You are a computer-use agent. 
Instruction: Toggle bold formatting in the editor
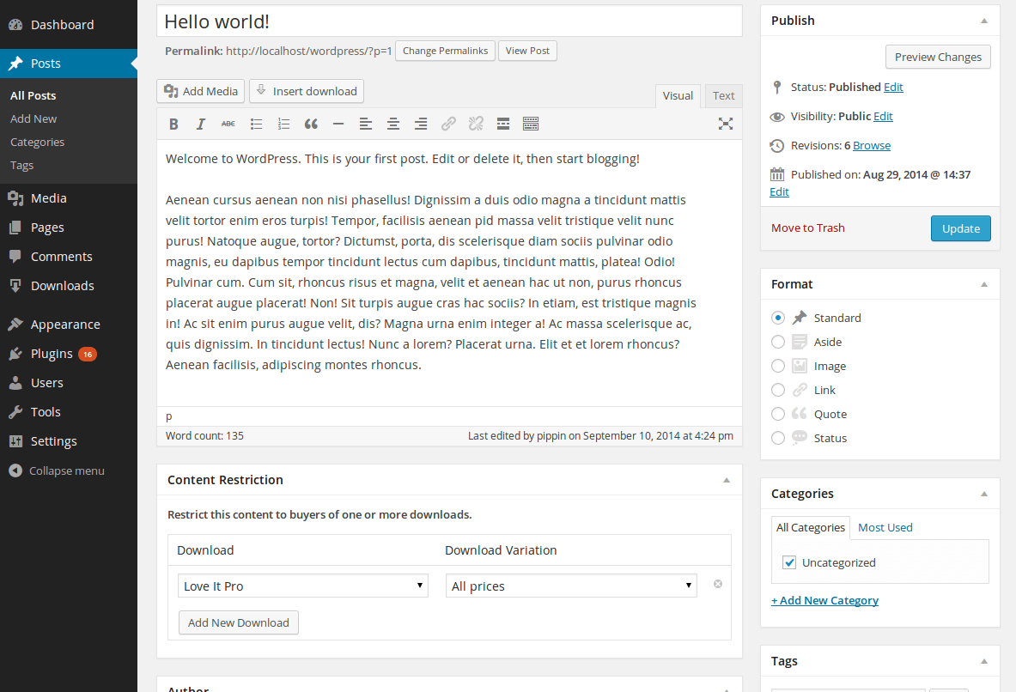[173, 124]
